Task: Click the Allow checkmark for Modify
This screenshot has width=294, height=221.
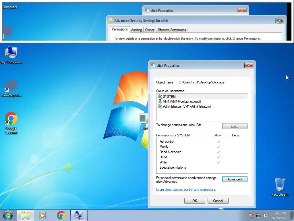Action: (x=218, y=147)
